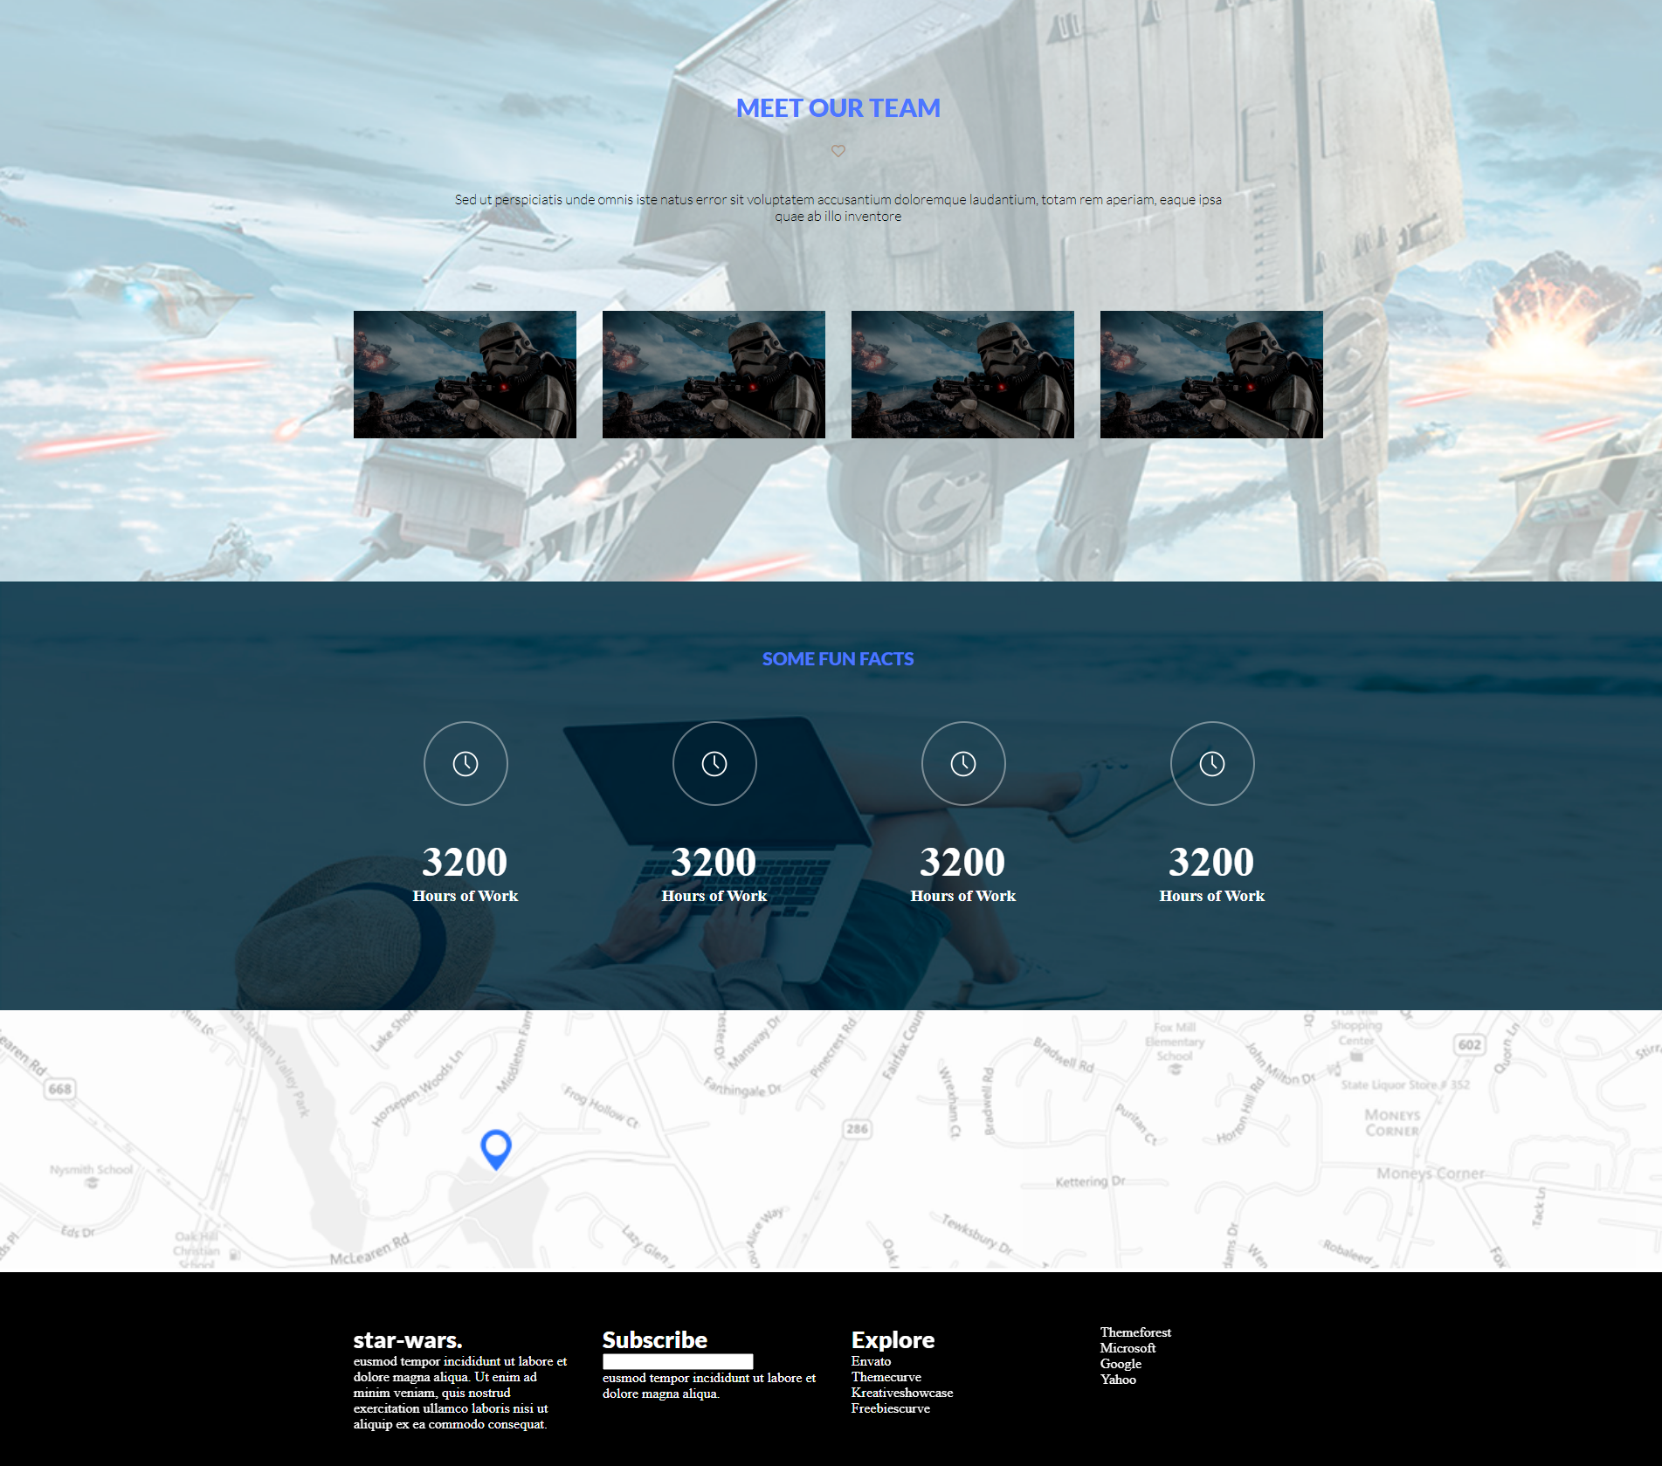The image size is (1662, 1466).
Task: Click the Explore footer heading
Action: click(x=893, y=1340)
